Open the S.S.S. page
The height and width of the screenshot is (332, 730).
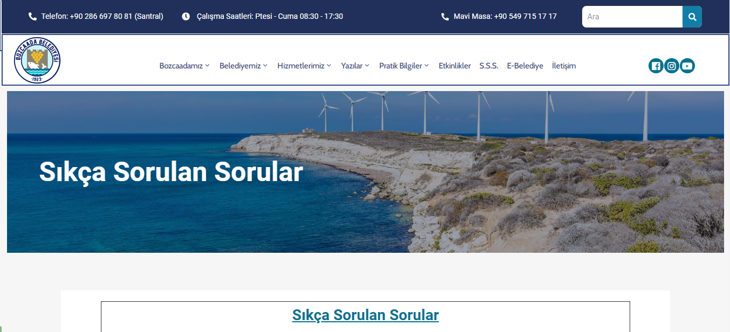pos(489,66)
